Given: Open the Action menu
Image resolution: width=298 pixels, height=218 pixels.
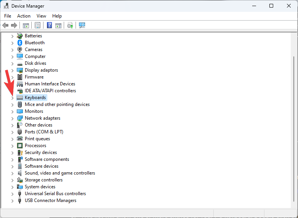Looking at the screenshot, I should tap(24, 16).
